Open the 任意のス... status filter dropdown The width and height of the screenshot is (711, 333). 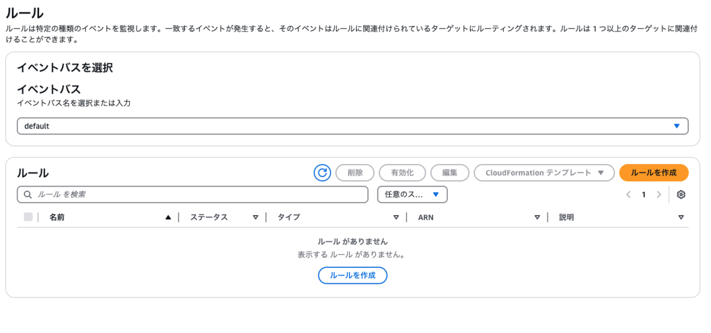pos(412,194)
